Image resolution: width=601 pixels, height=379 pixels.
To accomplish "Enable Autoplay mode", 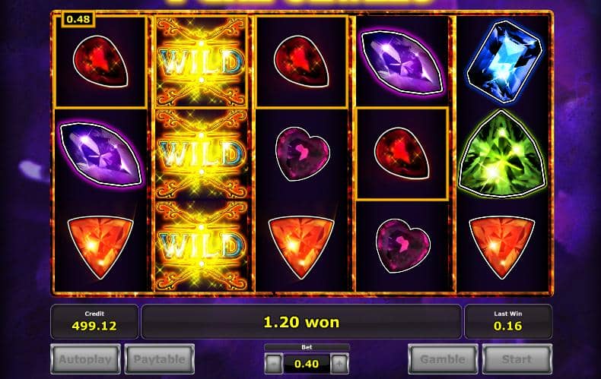I will (85, 359).
